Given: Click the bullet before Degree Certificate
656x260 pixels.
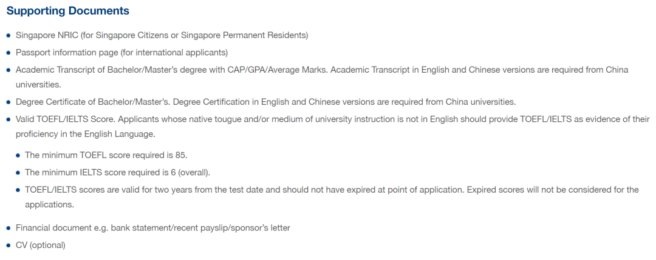Looking at the screenshot, I should tap(9, 102).
